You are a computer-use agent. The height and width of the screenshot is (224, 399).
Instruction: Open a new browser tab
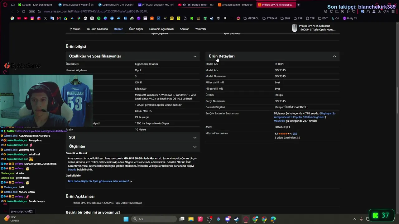click(298, 5)
